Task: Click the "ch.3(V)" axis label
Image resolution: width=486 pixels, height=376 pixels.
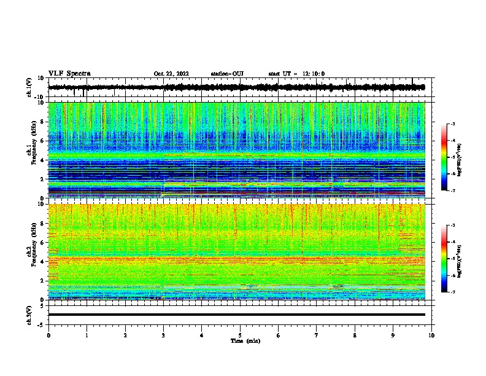Action: (29, 315)
